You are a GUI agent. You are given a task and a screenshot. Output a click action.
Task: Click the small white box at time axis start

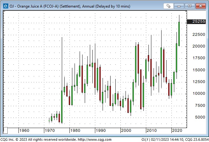(5, 131)
